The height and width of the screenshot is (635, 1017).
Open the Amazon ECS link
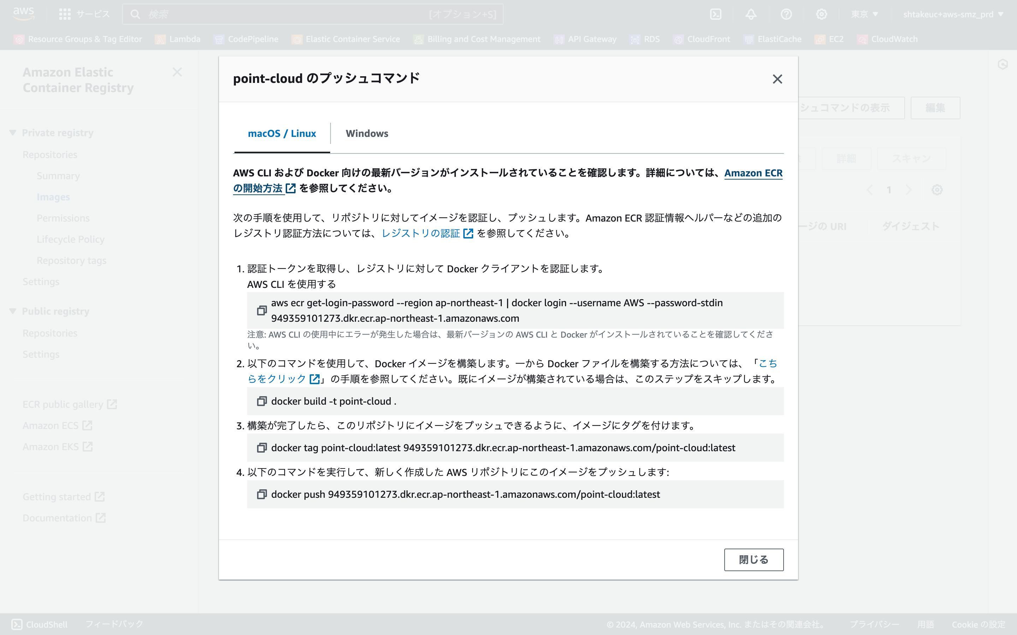click(58, 425)
